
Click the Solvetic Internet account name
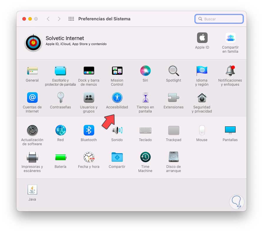pyautogui.click(x=65, y=38)
